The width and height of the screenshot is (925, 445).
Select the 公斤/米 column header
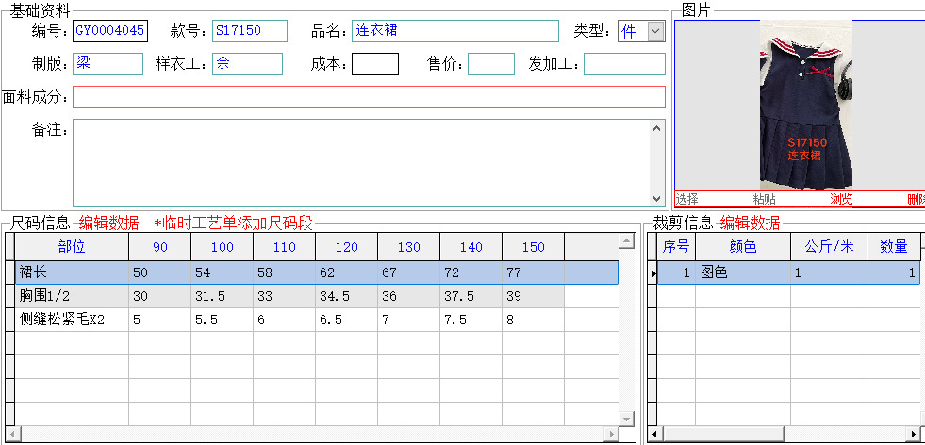(829, 247)
